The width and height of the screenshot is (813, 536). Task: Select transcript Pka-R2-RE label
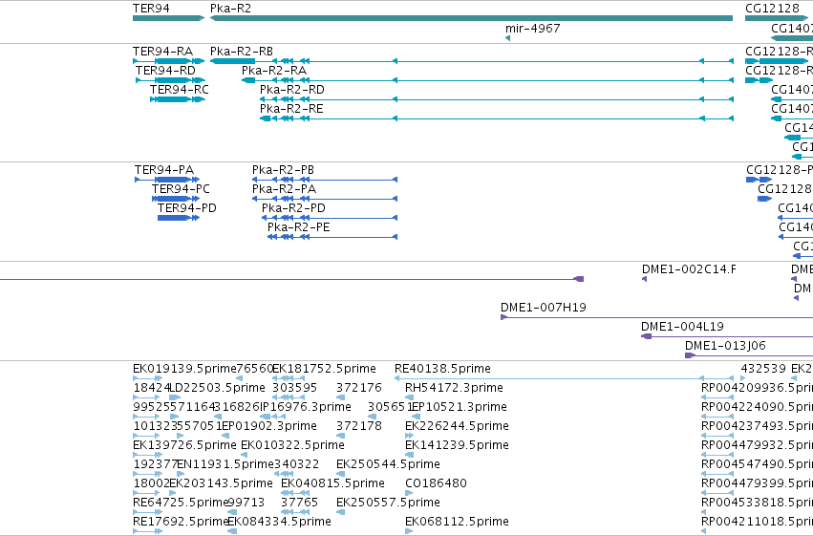click(x=291, y=109)
